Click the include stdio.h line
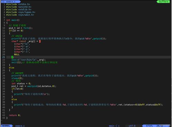This screenshot has width=172, height=127. 18,4
